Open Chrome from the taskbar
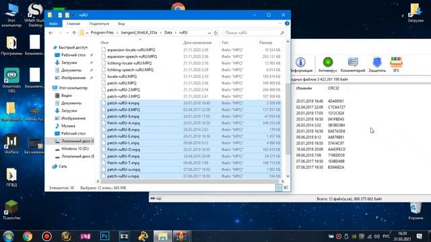Screen dimensions: 431x242 point(27,236)
